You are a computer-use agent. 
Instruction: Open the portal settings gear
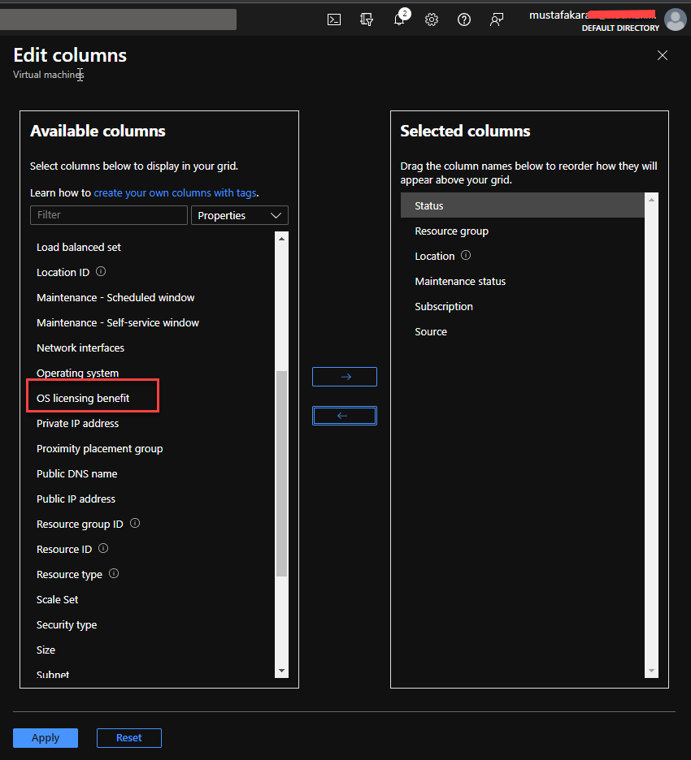(432, 19)
